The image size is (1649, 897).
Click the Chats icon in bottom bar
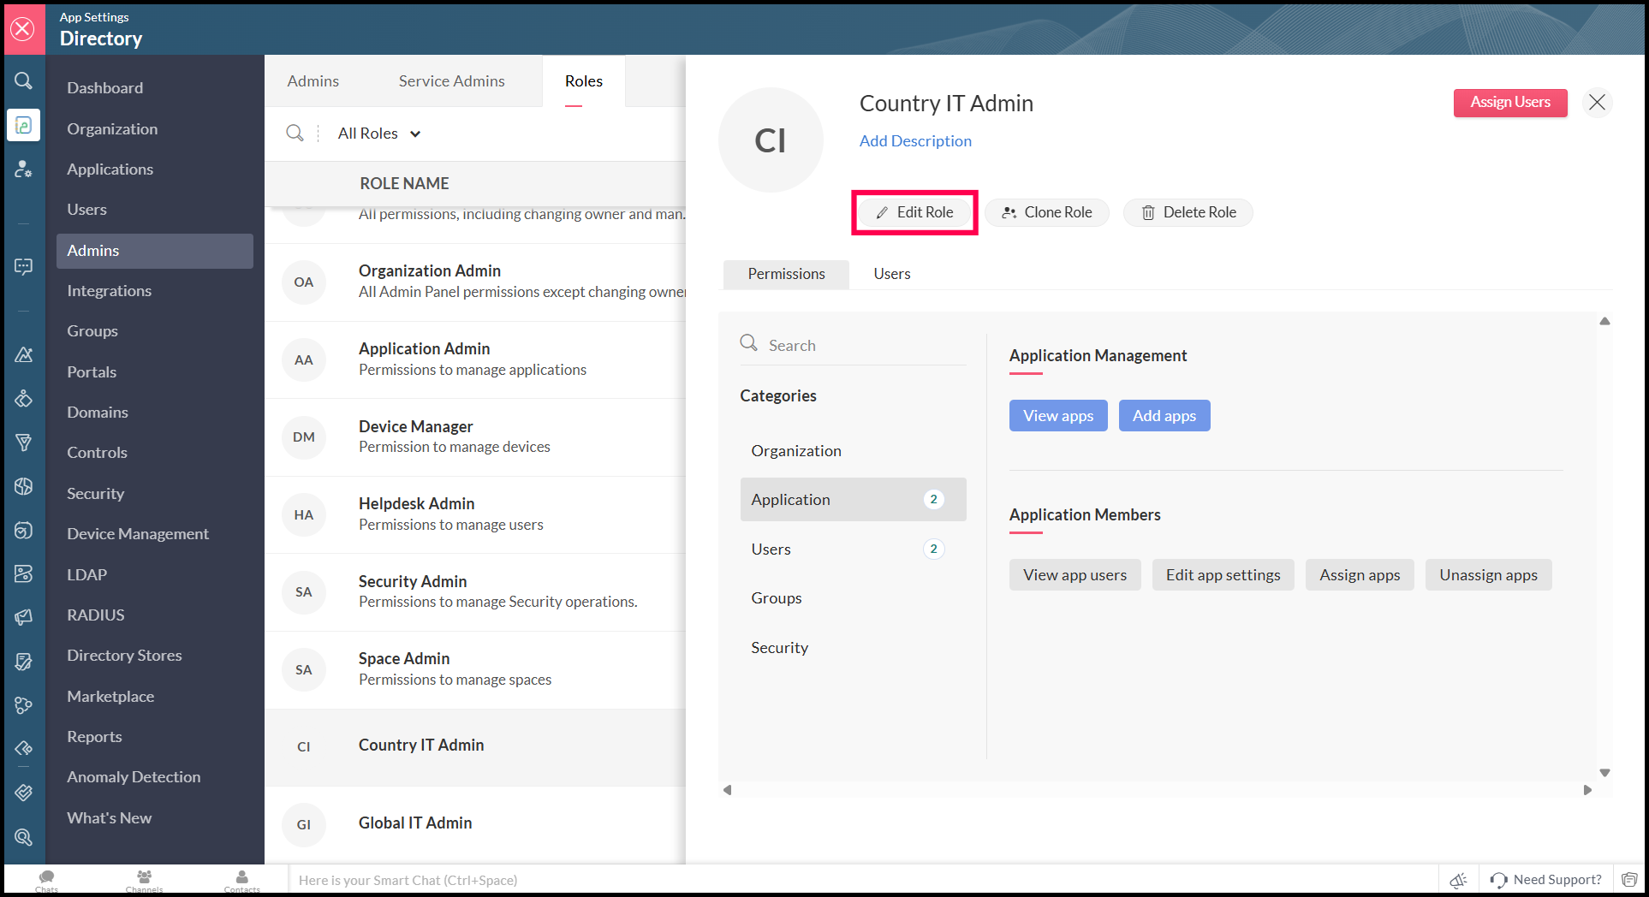click(x=47, y=877)
